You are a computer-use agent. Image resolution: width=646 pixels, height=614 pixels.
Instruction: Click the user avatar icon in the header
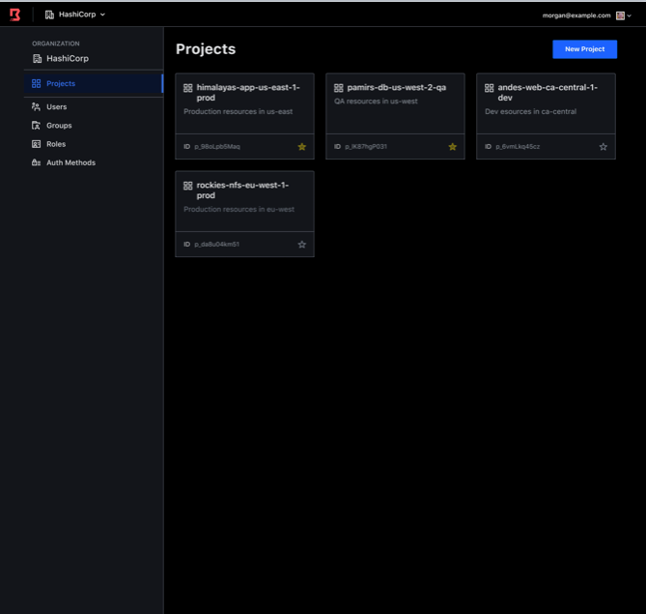[x=620, y=15]
